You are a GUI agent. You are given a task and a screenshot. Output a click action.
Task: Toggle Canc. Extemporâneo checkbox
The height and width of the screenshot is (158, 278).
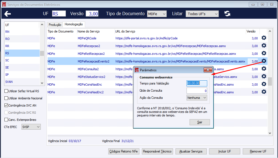[6, 120]
